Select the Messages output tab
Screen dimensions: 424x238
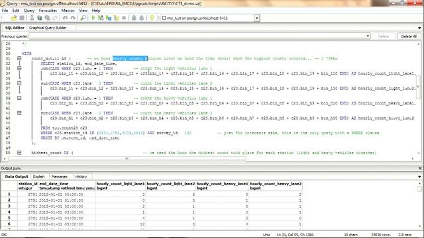click(59, 177)
